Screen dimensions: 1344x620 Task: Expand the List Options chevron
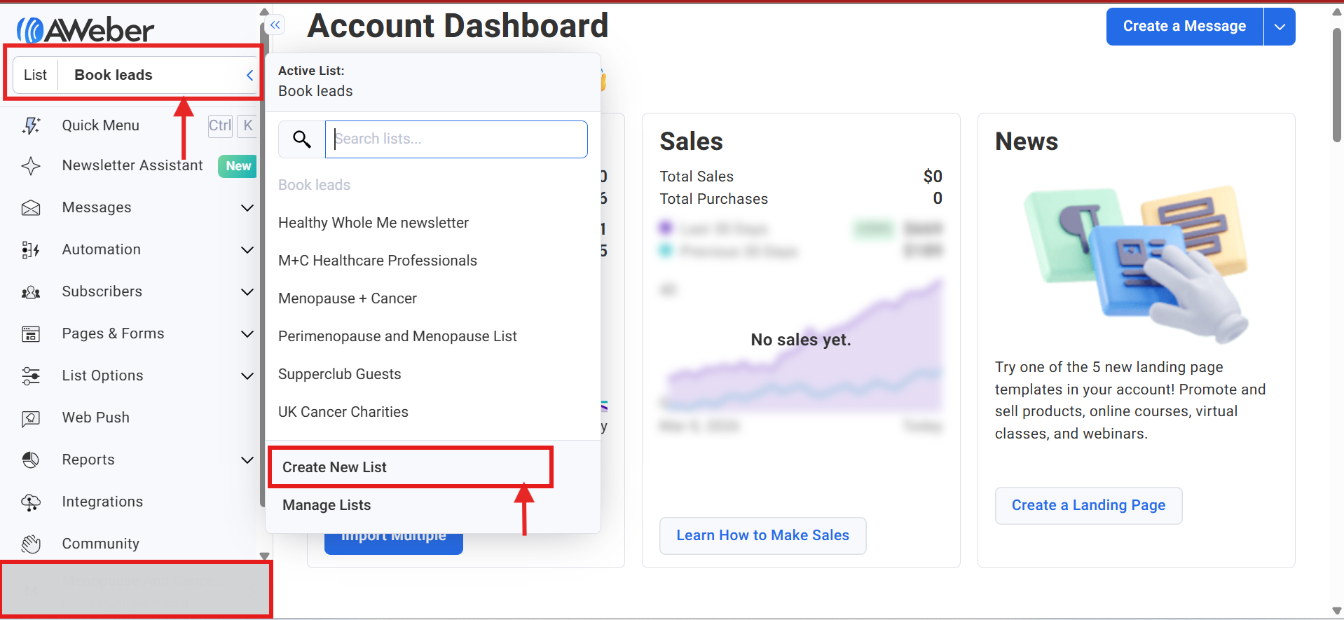(x=247, y=376)
